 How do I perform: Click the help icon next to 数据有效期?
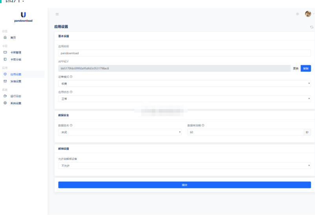pos(203,125)
